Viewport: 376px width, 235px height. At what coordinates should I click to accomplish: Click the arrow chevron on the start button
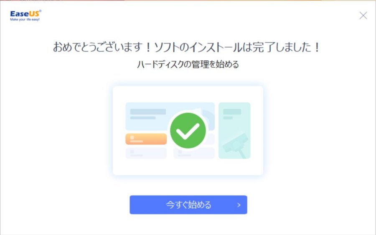(x=239, y=205)
